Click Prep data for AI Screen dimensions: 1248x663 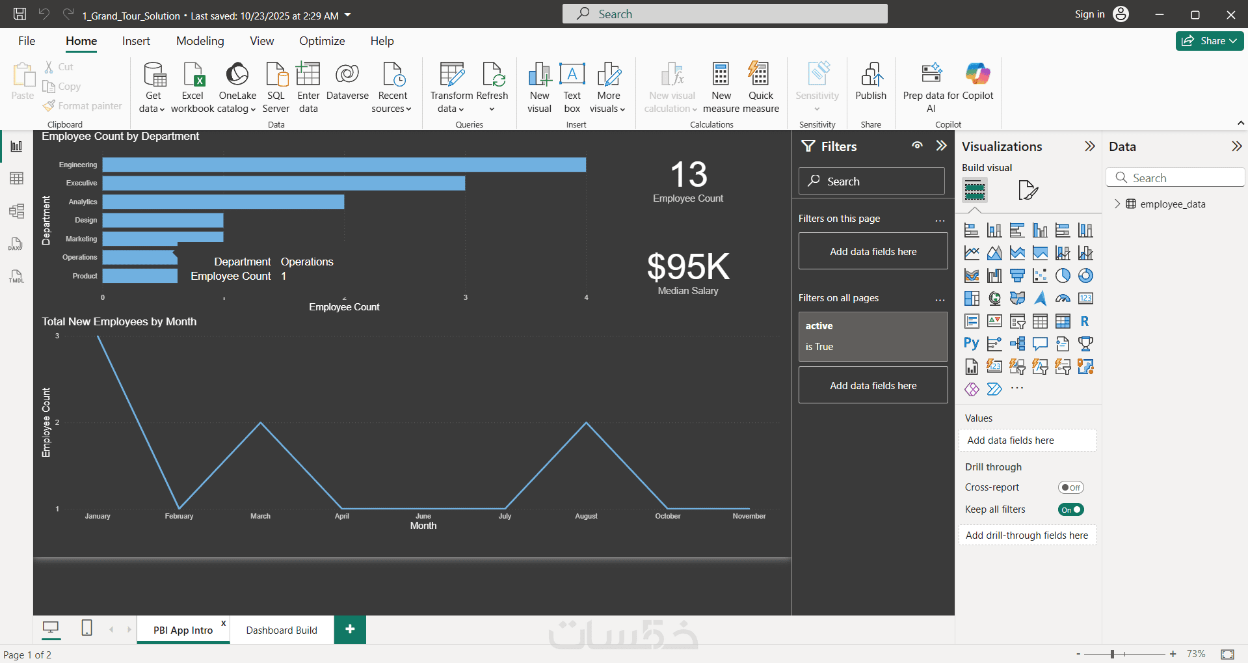pyautogui.click(x=931, y=88)
